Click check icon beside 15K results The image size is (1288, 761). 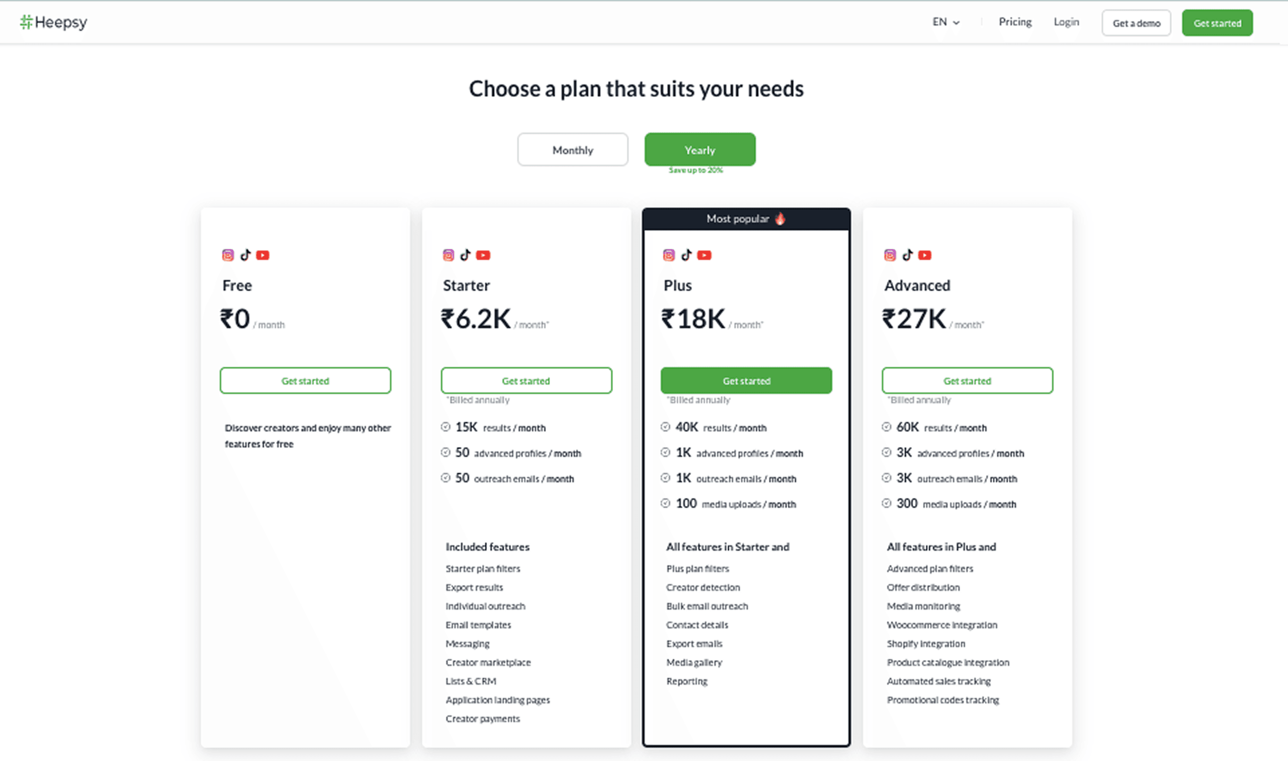(445, 426)
